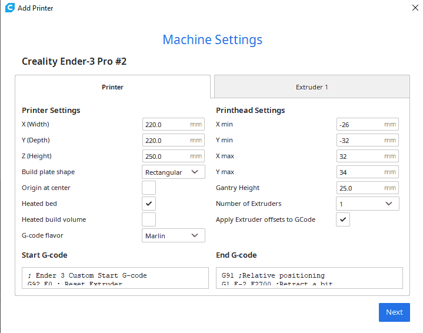
Task: Click the End G-code heading
Action: pos(237,255)
